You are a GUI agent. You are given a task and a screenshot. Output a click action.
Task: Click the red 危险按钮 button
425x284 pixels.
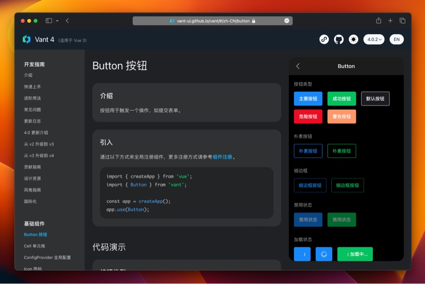click(x=308, y=117)
